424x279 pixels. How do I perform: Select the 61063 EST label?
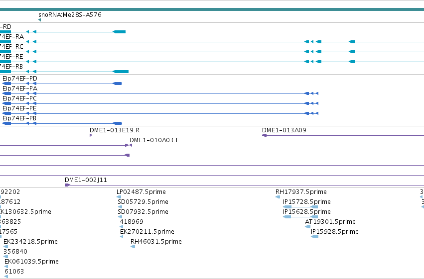[14, 272]
